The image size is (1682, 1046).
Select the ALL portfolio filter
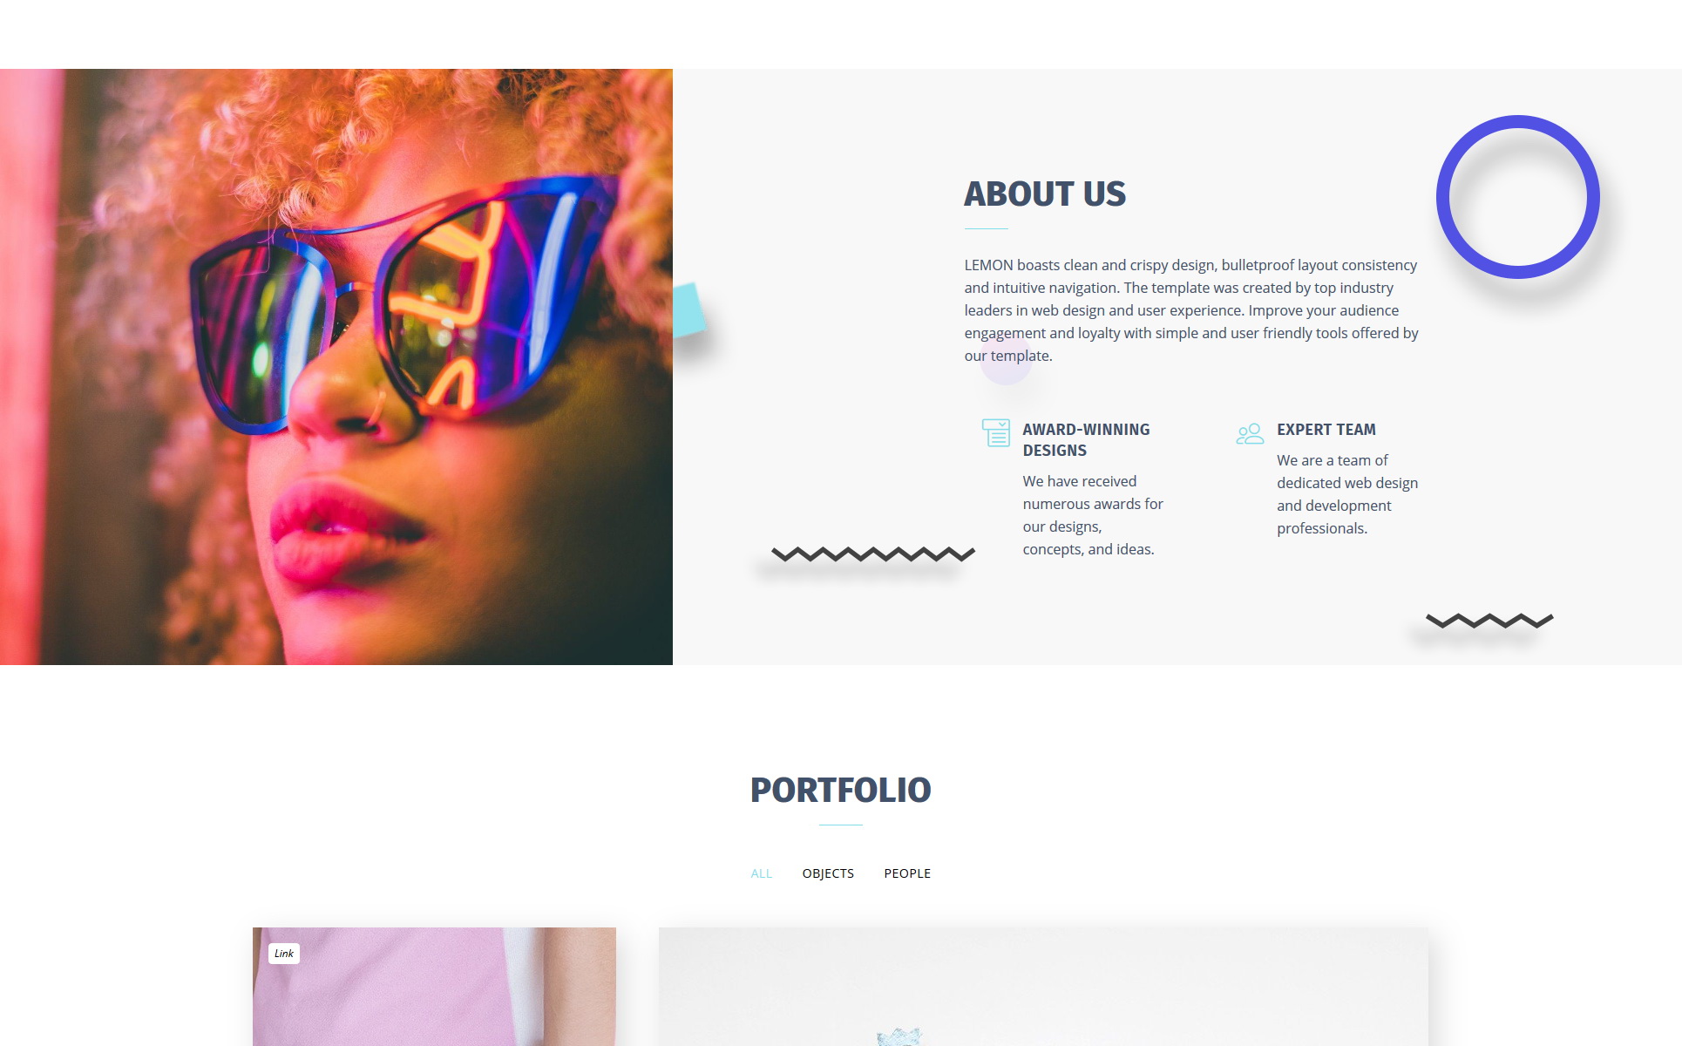point(761,873)
